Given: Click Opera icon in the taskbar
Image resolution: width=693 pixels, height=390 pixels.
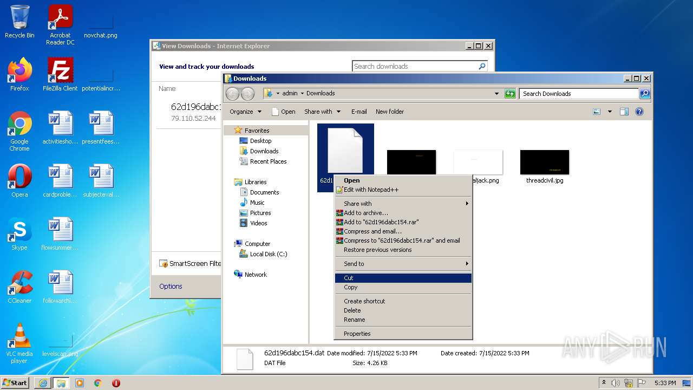Looking at the screenshot, I should click(116, 383).
